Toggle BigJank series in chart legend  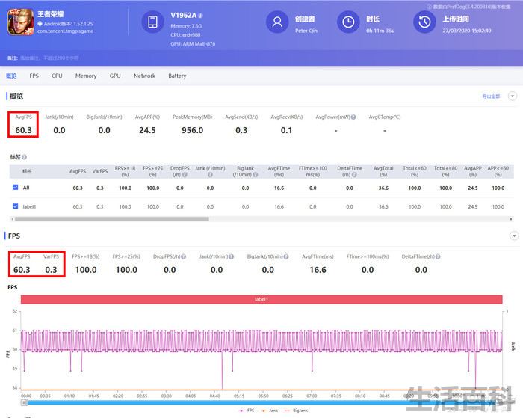(x=296, y=411)
